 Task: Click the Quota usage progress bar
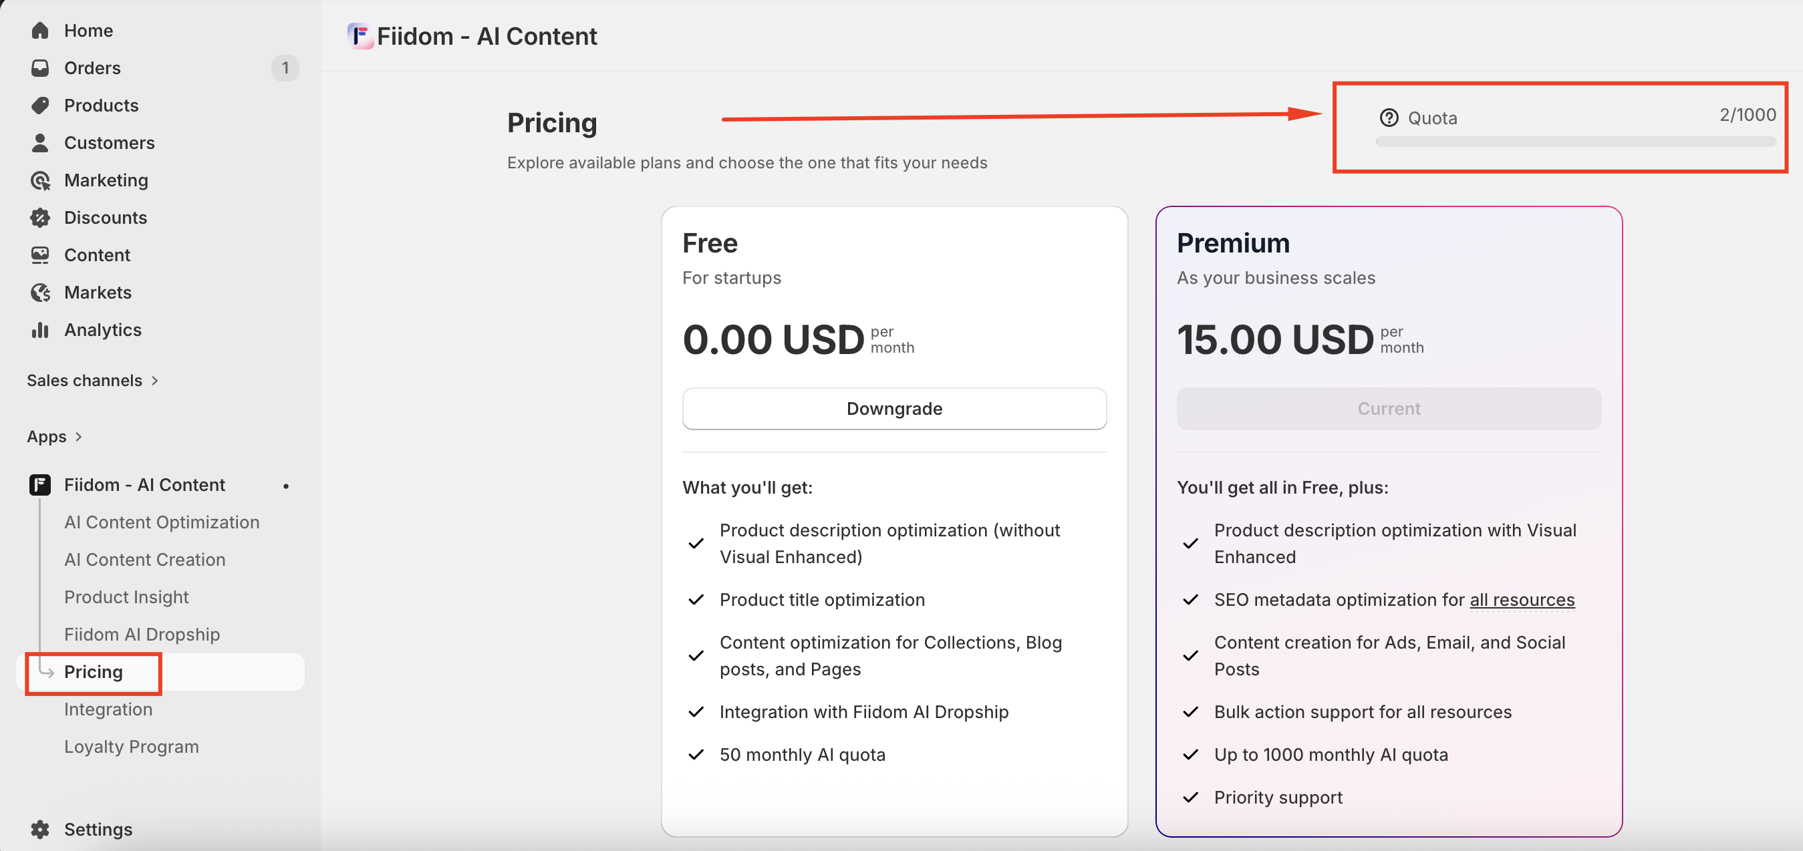(x=1575, y=142)
